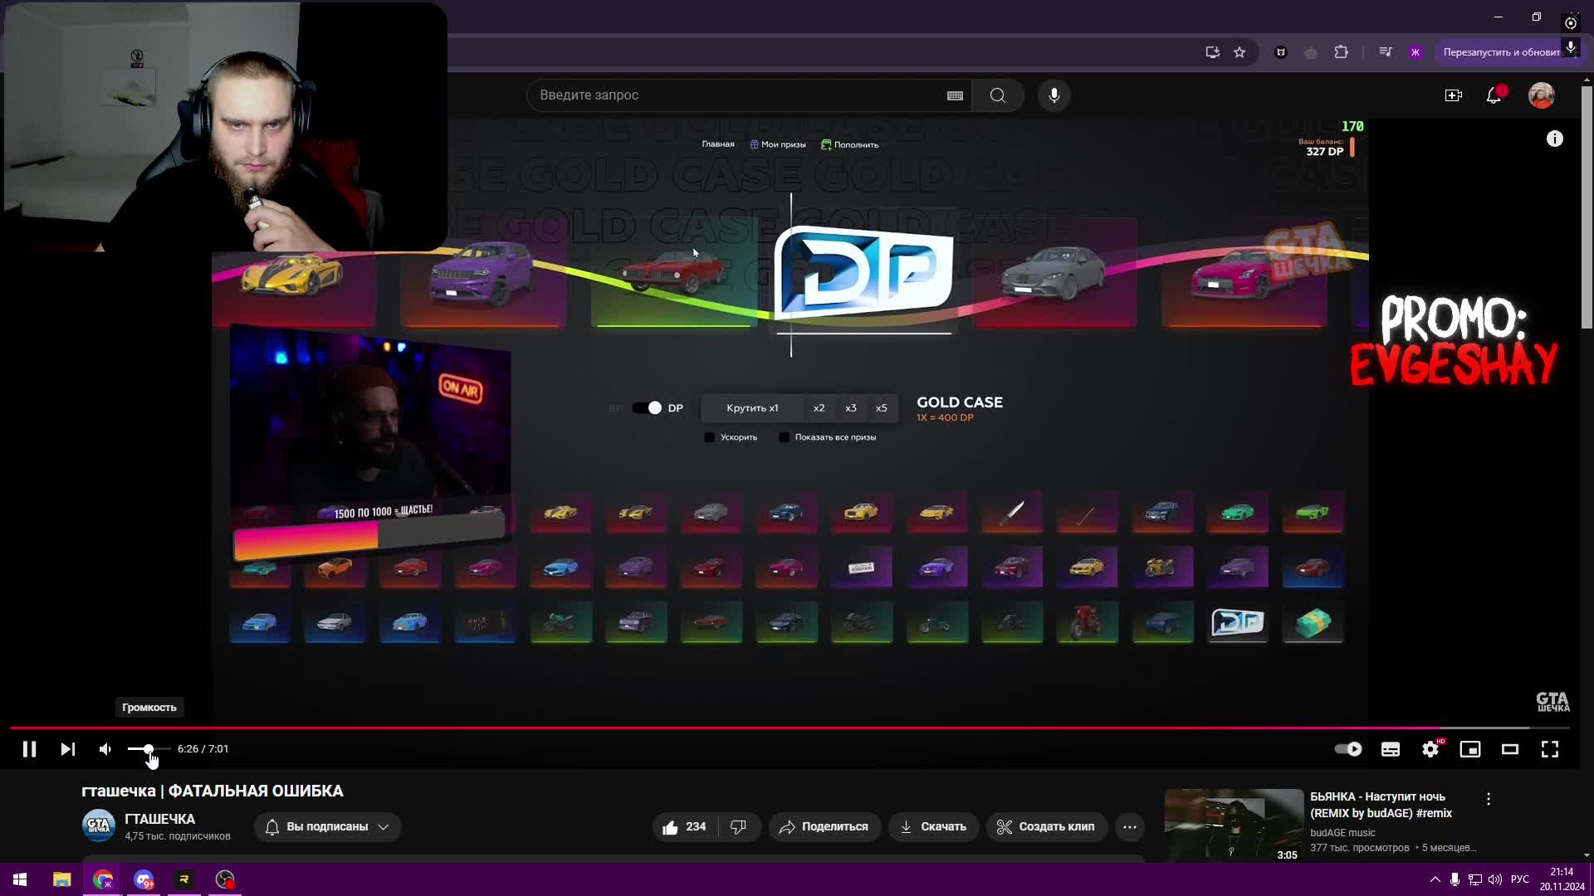Click Скачать download button
Image resolution: width=1594 pixels, height=896 pixels.
(x=933, y=827)
